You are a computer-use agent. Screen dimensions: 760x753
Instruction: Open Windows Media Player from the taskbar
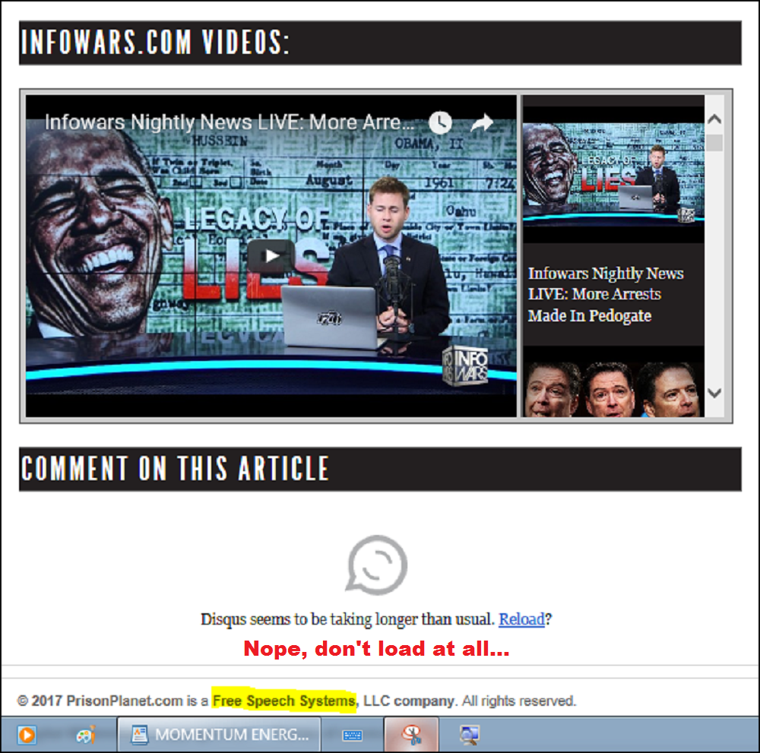pyautogui.click(x=27, y=735)
